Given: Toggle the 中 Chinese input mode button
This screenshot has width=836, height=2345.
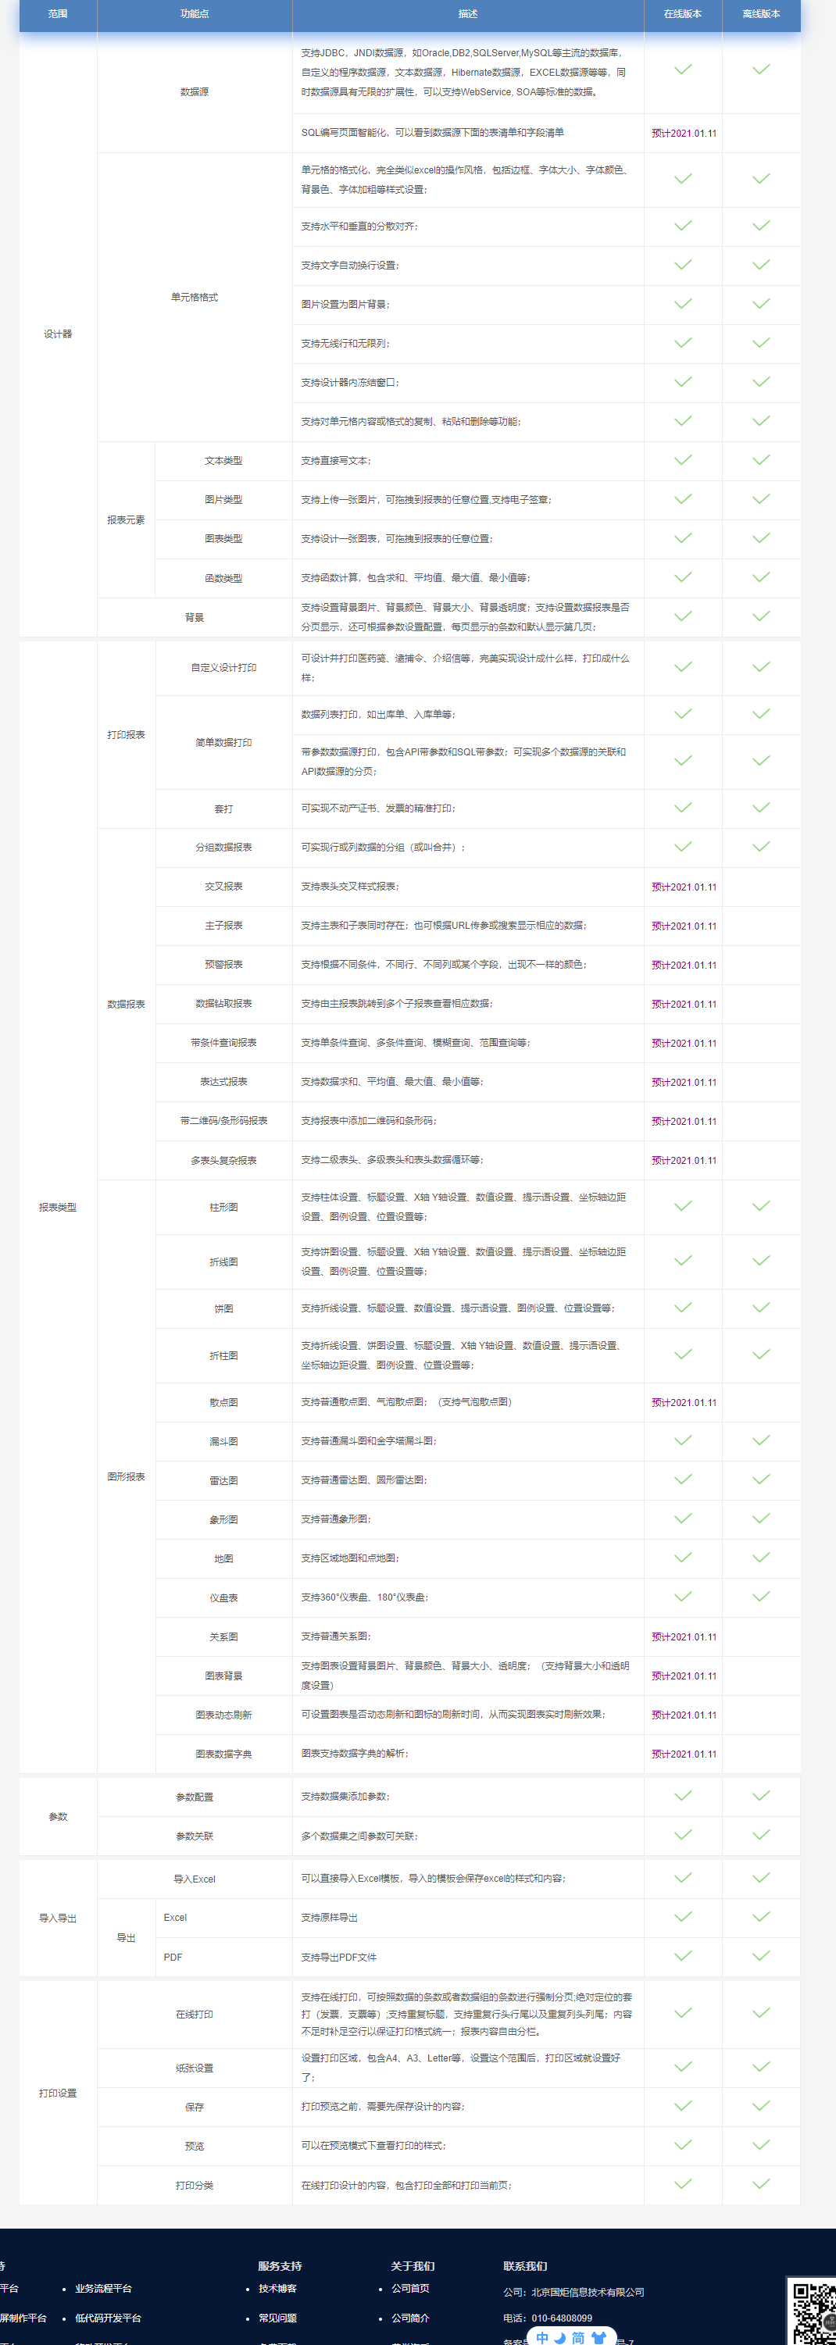Looking at the screenshot, I should pos(543,2337).
